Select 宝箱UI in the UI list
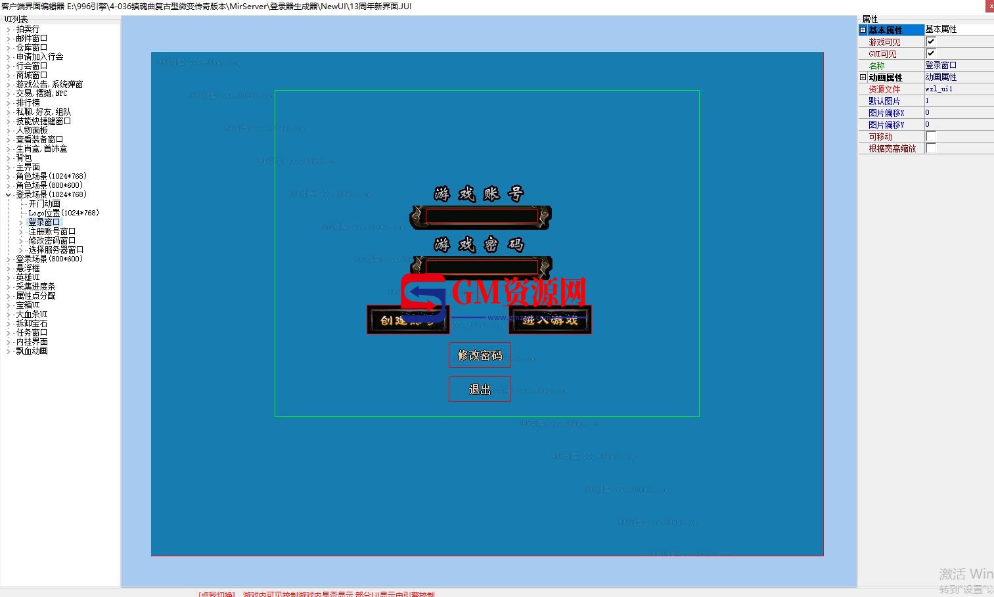 [28, 305]
